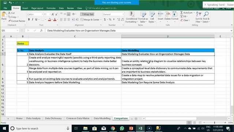Switch to Common Data Matrix sheet tab
Image resolution: width=234 pixels, height=132 pixels.
tap(78, 118)
